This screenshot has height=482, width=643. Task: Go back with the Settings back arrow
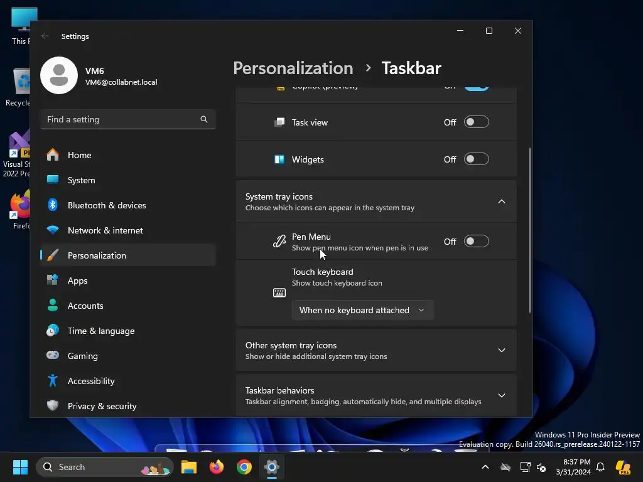pyautogui.click(x=45, y=36)
